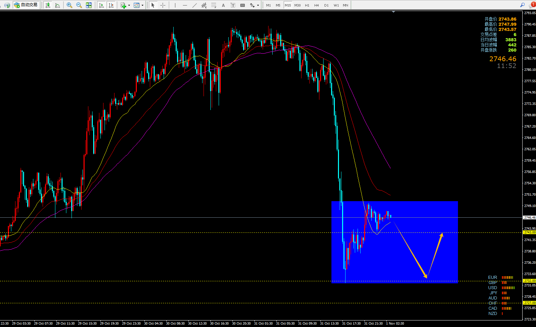Viewport: 536px width, 327px height.
Task: Expand the arrows objects dropdown
Action: point(258,5)
